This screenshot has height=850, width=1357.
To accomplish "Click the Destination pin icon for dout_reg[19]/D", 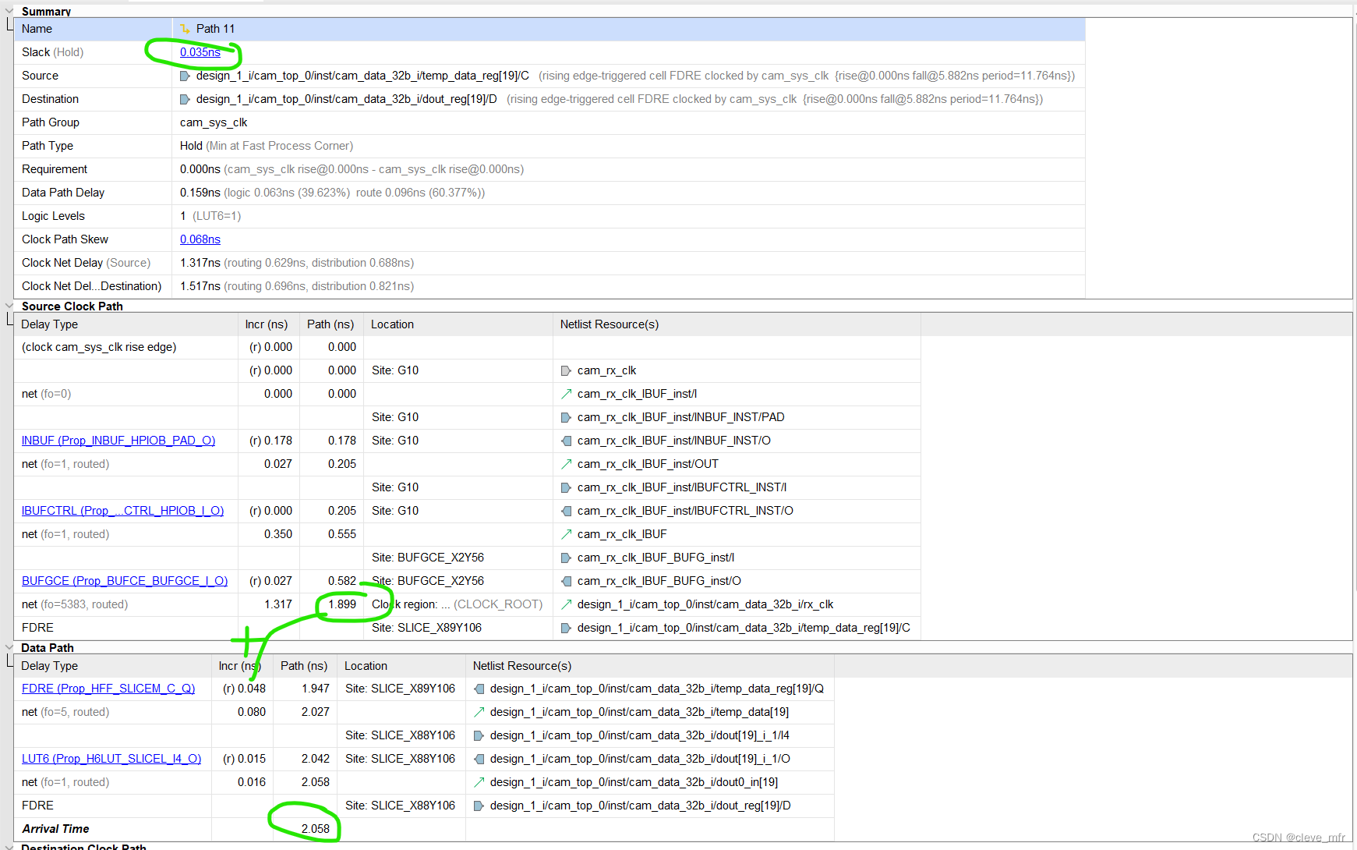I will click(185, 99).
